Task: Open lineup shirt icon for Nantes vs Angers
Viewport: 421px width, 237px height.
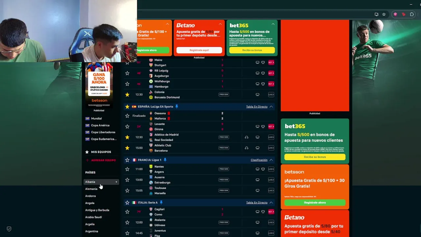Action: 263,169
